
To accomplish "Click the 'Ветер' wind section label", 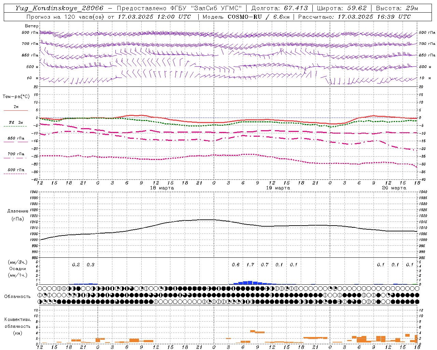I will pos(31,26).
